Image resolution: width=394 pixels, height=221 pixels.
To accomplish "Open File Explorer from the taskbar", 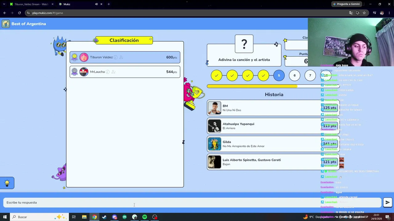I will (x=84, y=217).
